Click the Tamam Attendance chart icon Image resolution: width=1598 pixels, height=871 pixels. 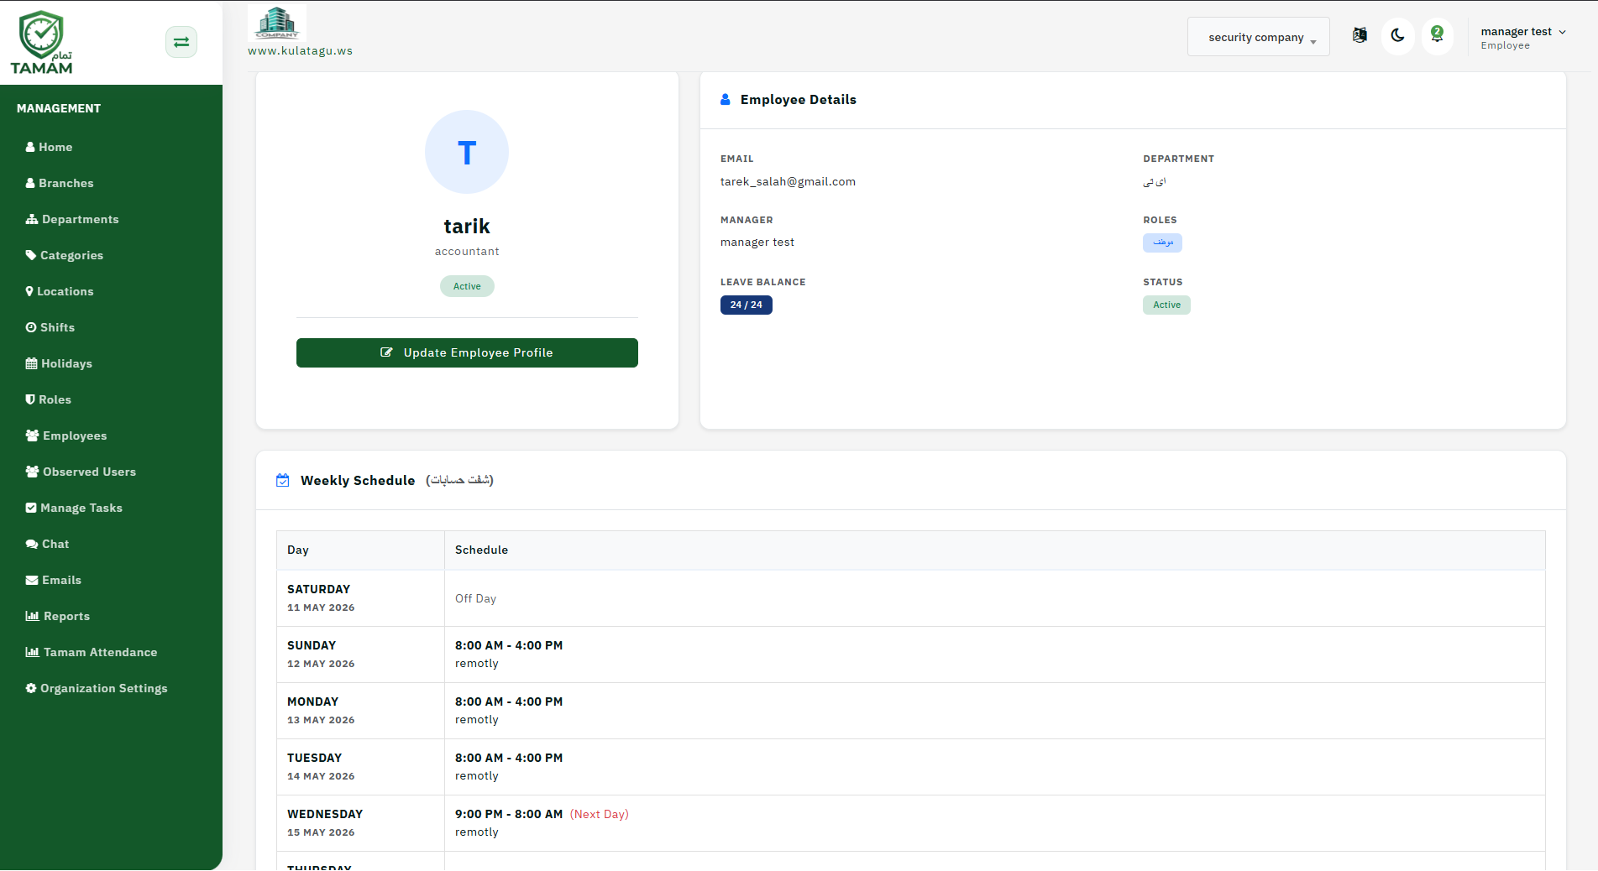coord(33,652)
